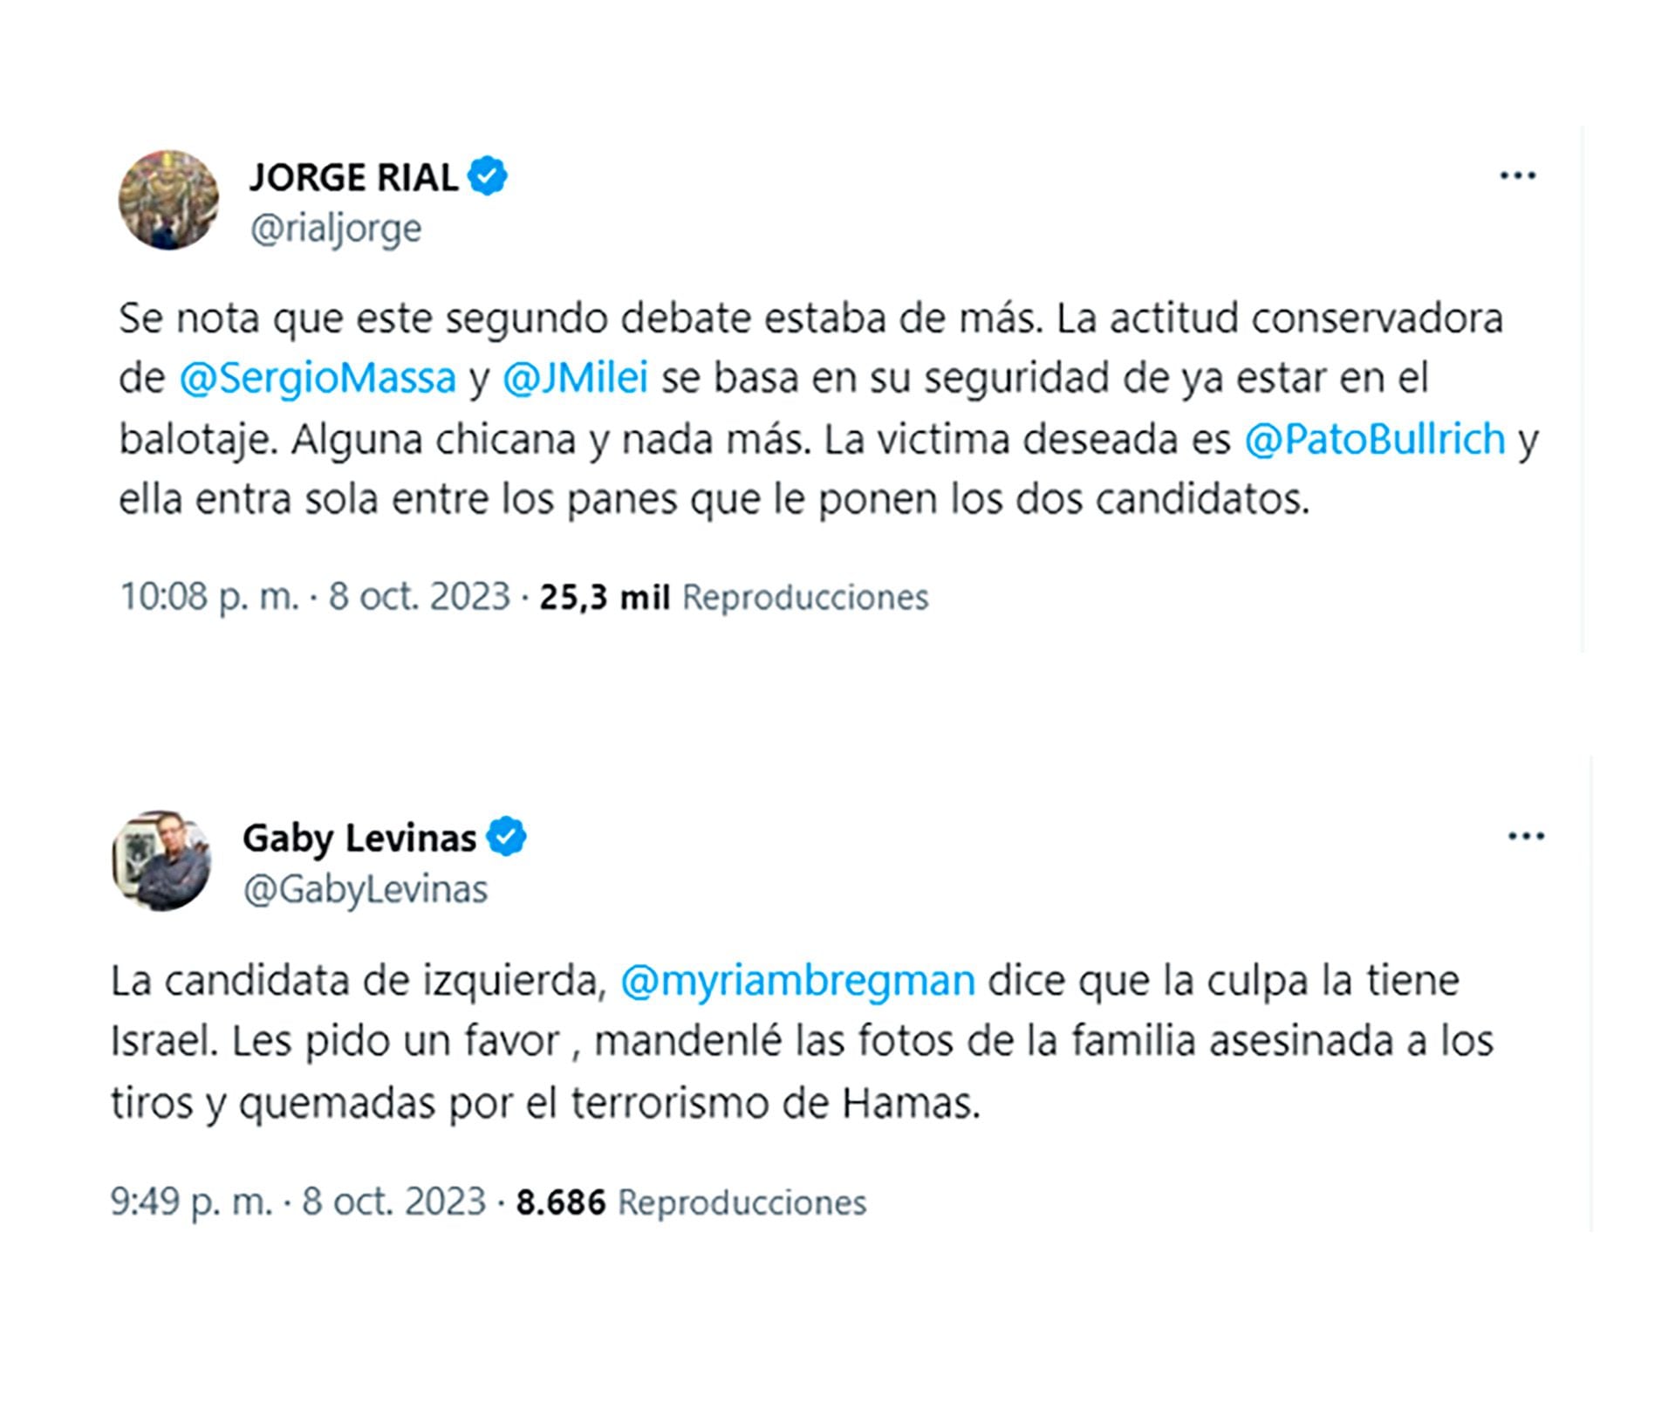Click Jorge Rial's blue verified badge

click(x=488, y=176)
